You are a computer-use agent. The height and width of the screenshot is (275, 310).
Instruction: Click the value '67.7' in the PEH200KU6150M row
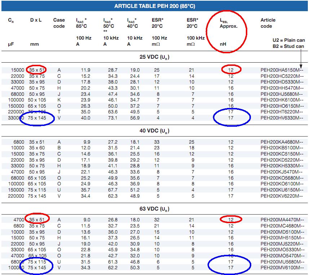tap(112, 190)
